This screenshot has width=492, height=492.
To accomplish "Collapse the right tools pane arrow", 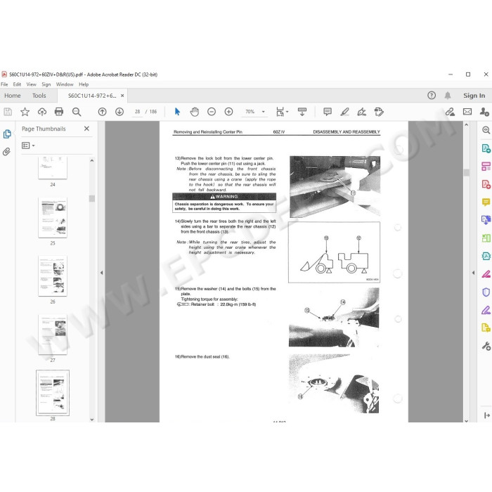I will coord(473,273).
